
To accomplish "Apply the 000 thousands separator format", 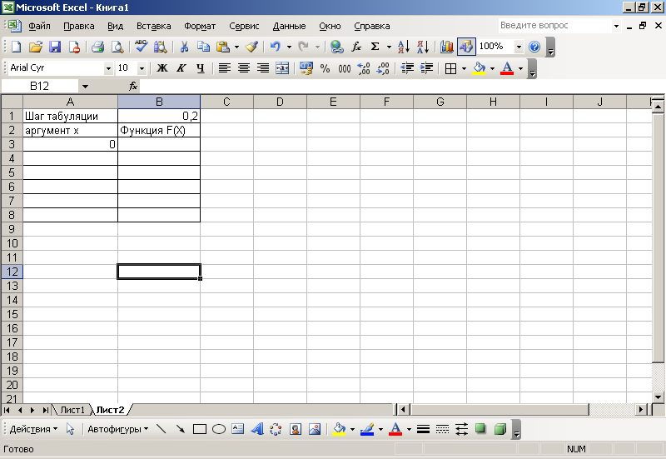I will pos(345,68).
